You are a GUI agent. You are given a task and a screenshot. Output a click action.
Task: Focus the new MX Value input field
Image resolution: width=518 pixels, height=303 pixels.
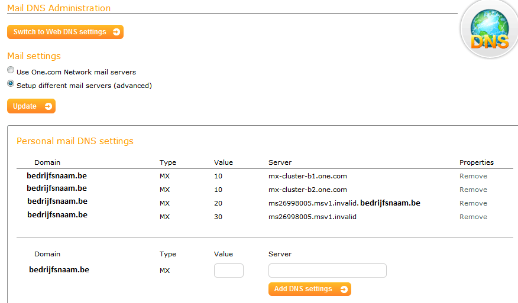(228, 271)
